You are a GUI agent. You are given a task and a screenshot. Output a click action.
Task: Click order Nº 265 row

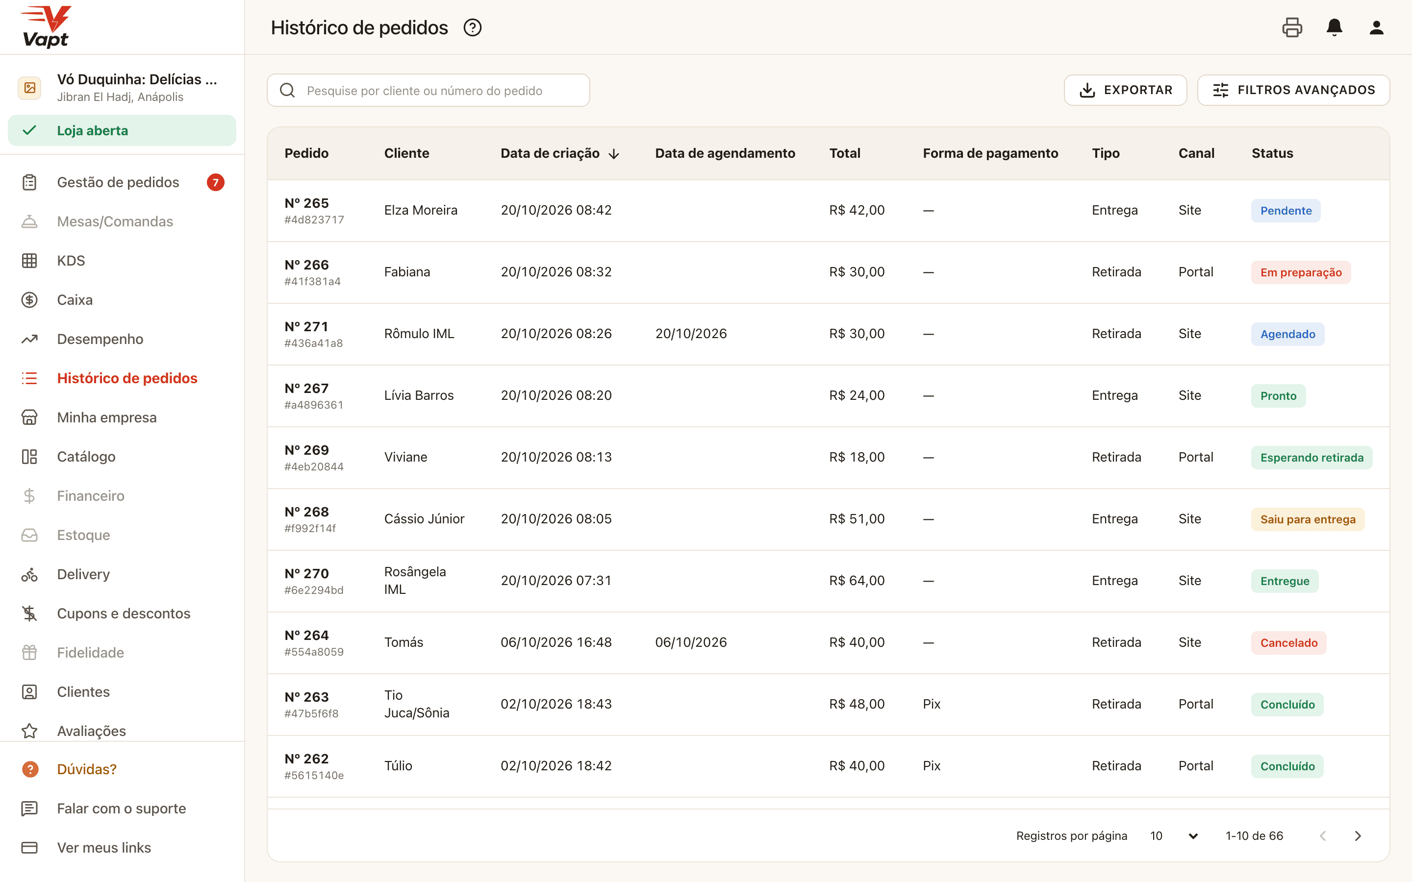[828, 211]
